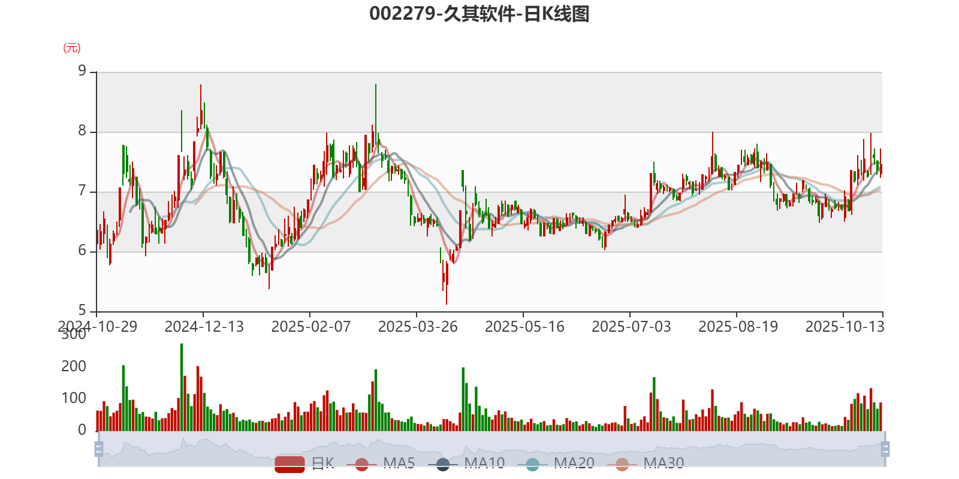
Task: Click the 2025-10-13 date label
Action: pyautogui.click(x=845, y=326)
